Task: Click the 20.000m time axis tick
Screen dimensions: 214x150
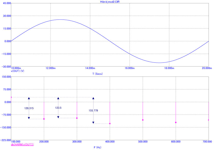Action: point(207,68)
